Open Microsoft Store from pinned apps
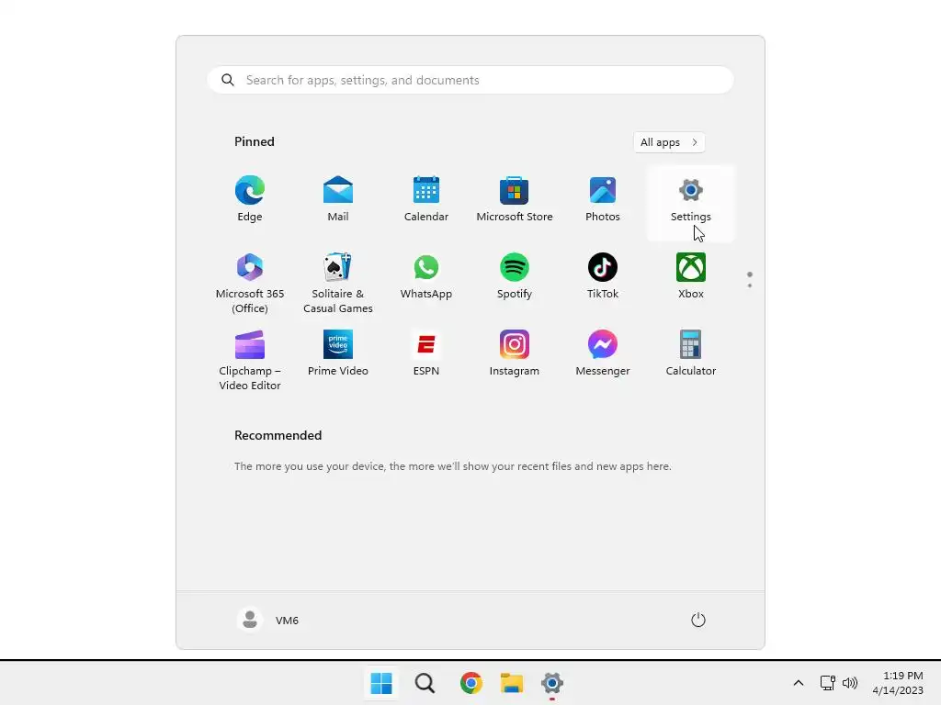Image resolution: width=941 pixels, height=705 pixels. (515, 199)
